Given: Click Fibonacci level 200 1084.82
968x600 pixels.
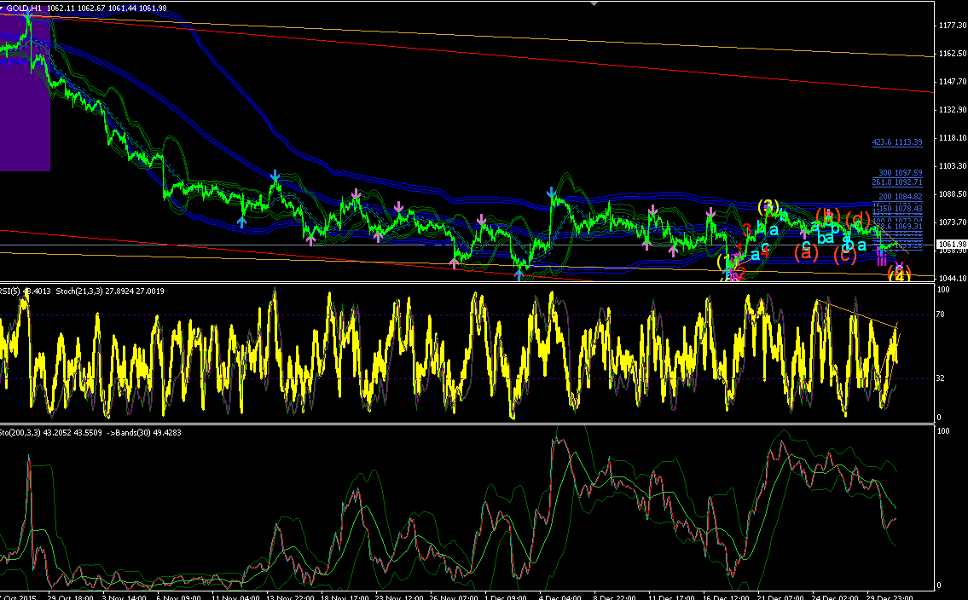Looking at the screenshot, I should coord(900,198).
